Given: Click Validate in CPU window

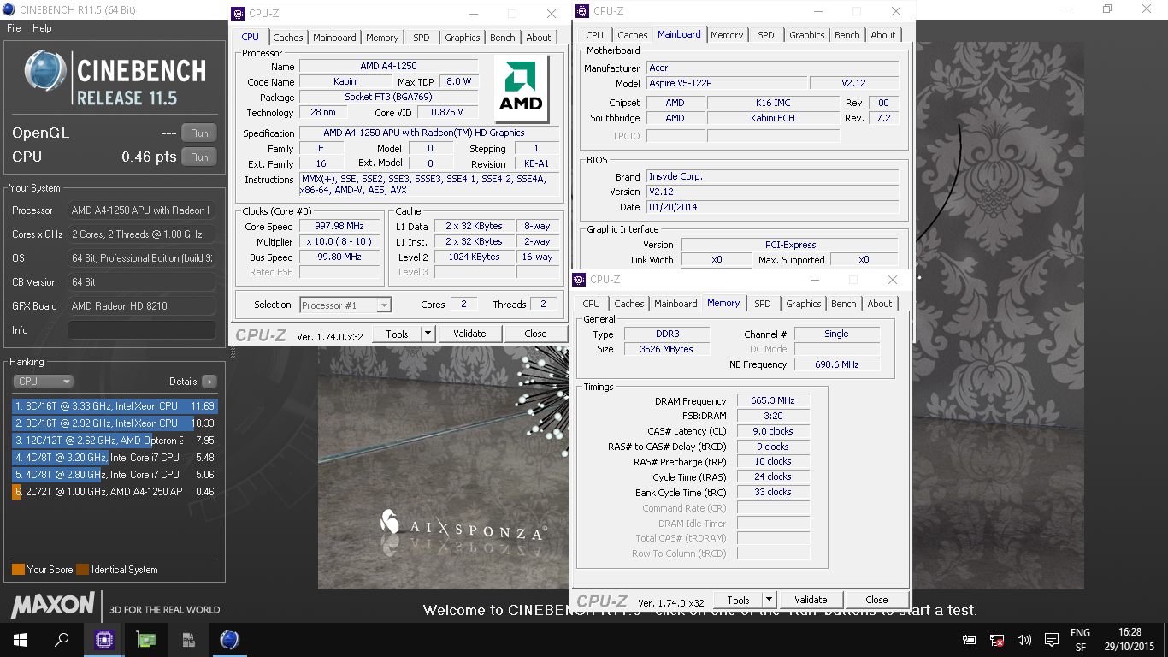Looking at the screenshot, I should coord(469,334).
